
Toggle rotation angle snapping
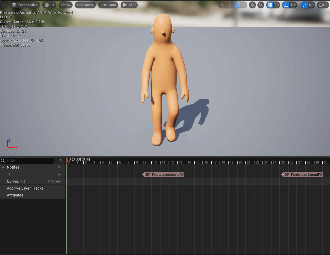[x=286, y=5]
